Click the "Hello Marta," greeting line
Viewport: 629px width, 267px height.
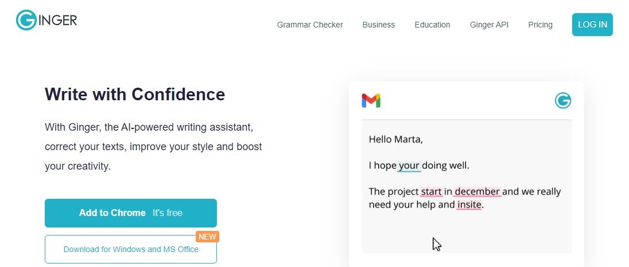[x=395, y=139]
